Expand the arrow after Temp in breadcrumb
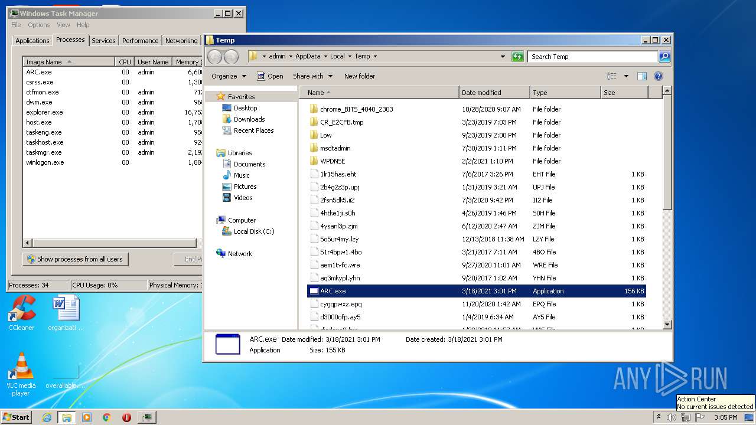 pyautogui.click(x=375, y=57)
